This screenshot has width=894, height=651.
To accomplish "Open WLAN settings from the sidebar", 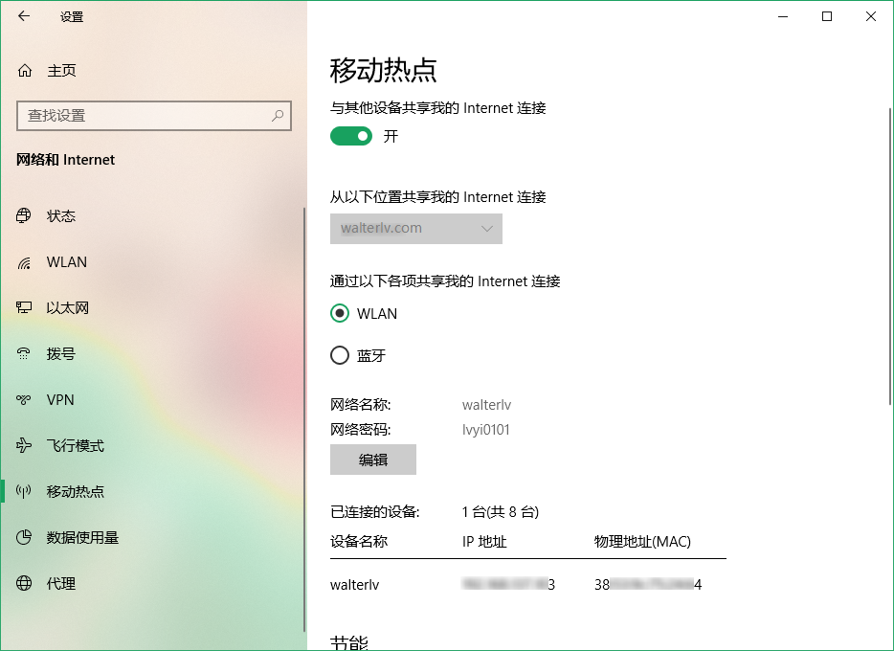I will [x=24, y=262].
